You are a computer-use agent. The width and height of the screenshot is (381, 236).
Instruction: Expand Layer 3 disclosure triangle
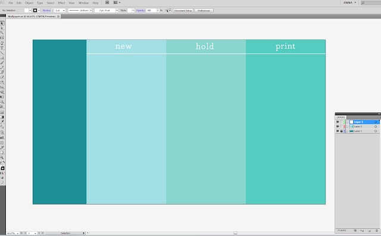(348, 122)
